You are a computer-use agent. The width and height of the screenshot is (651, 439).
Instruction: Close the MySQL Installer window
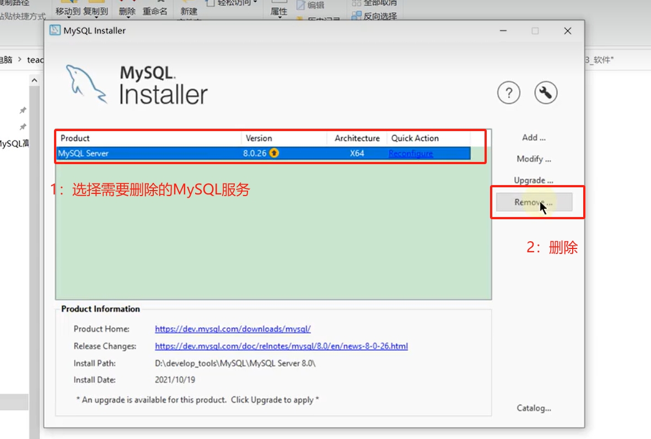(568, 31)
